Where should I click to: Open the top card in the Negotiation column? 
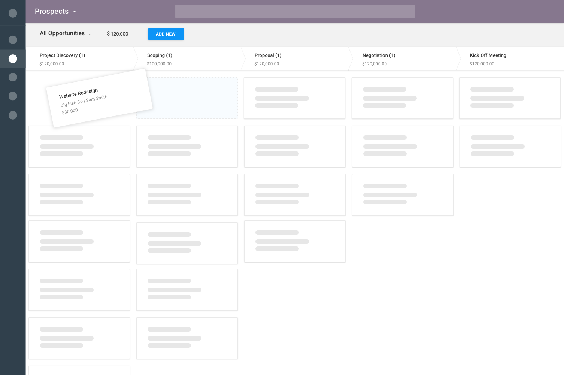click(402, 98)
